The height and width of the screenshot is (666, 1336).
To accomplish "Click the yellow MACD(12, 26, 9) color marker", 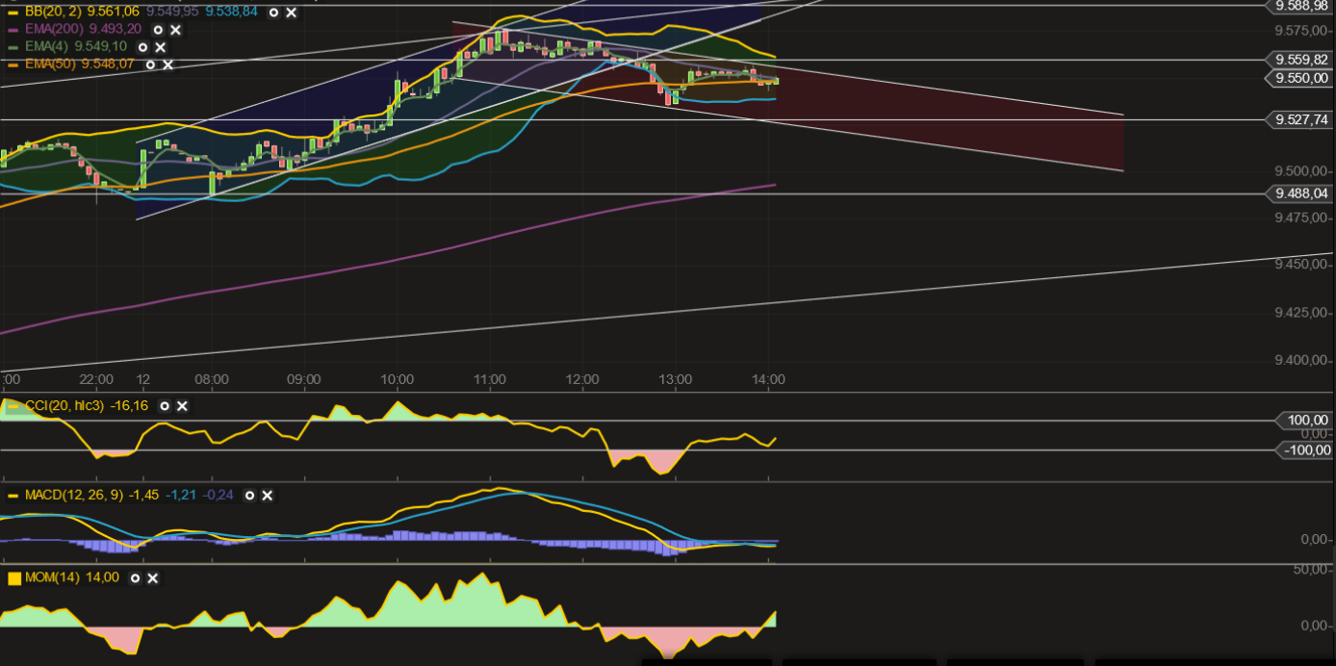I will coord(12,496).
